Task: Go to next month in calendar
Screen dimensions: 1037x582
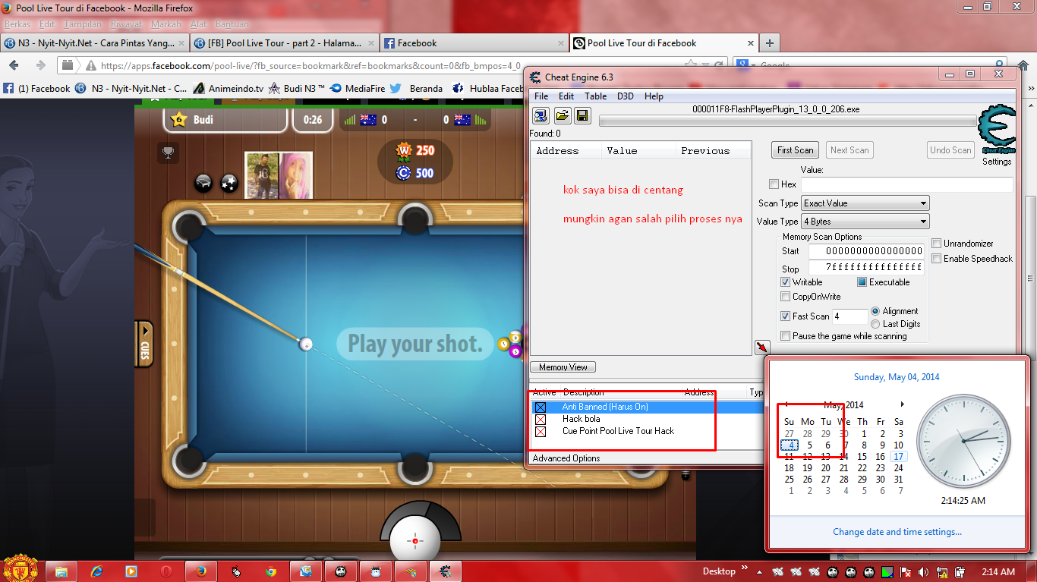Action: coord(902,404)
